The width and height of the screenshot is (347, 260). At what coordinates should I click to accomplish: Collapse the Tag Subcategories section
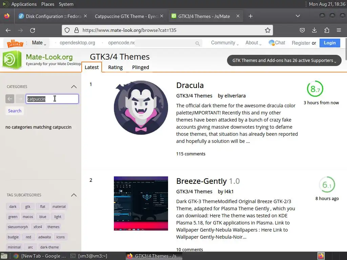(x=74, y=195)
